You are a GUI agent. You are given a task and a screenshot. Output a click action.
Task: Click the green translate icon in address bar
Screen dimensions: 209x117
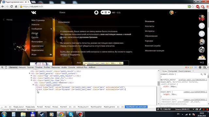[189, 6]
